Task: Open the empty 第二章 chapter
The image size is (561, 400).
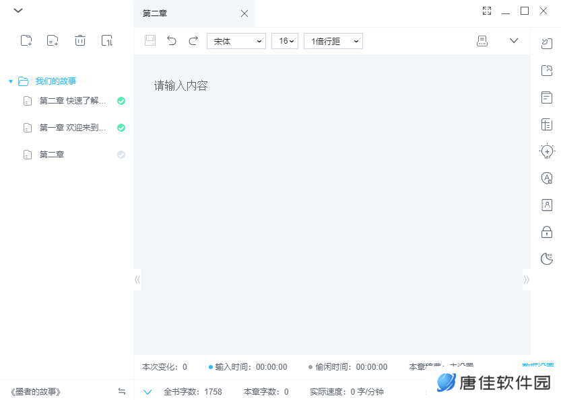Action: pos(51,155)
